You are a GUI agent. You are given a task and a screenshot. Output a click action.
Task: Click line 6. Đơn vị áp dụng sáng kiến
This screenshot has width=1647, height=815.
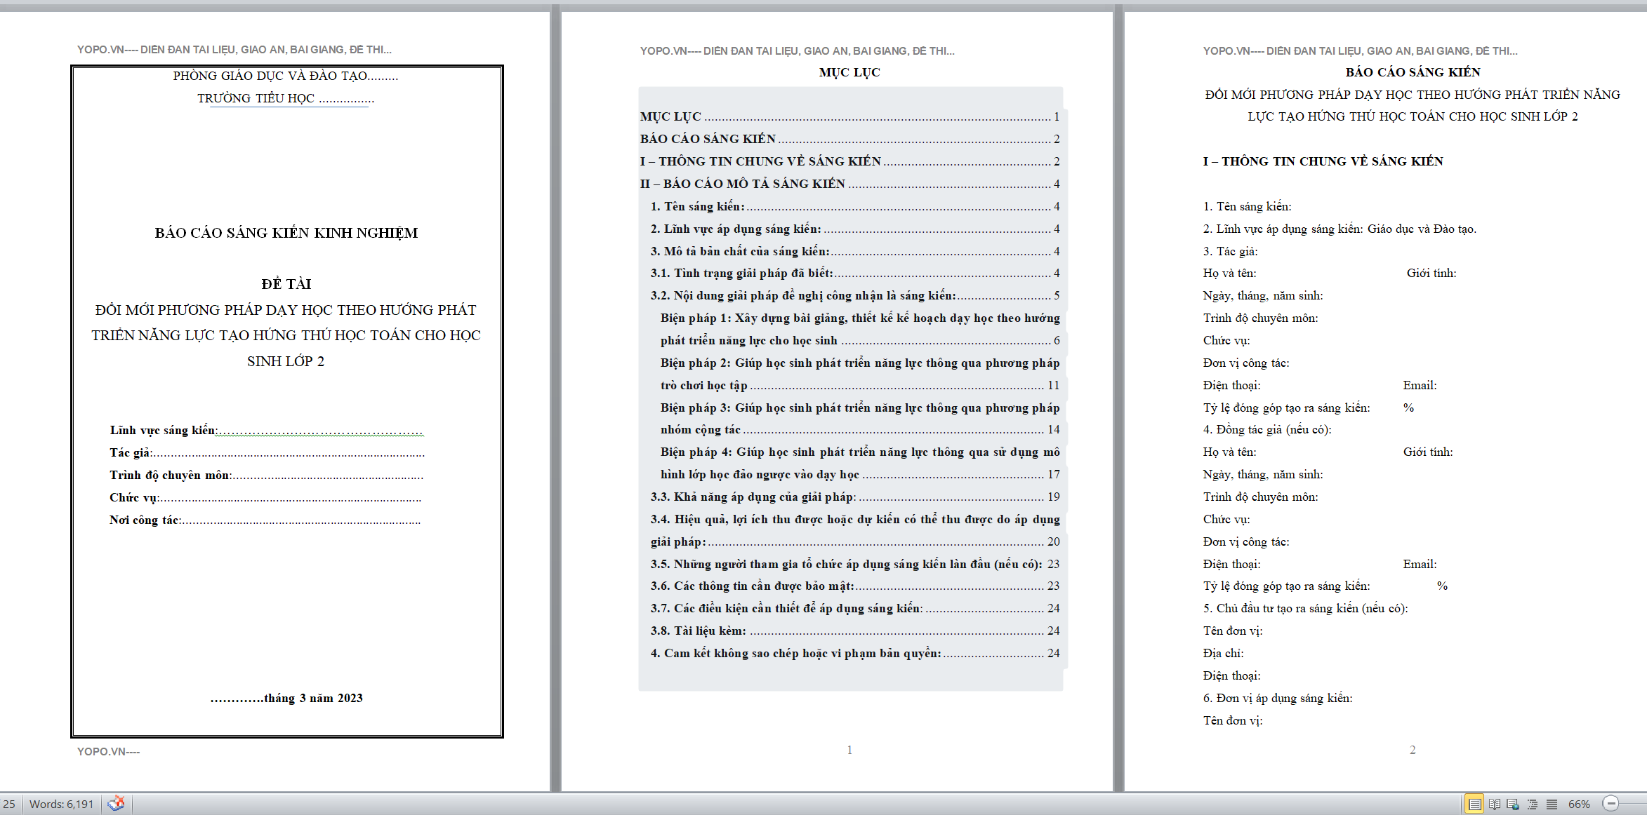click(1278, 698)
